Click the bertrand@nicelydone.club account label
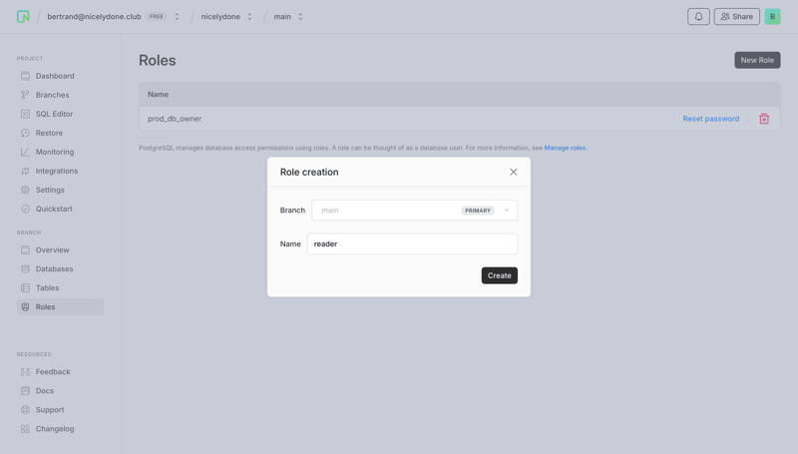This screenshot has height=454, width=798. point(94,16)
